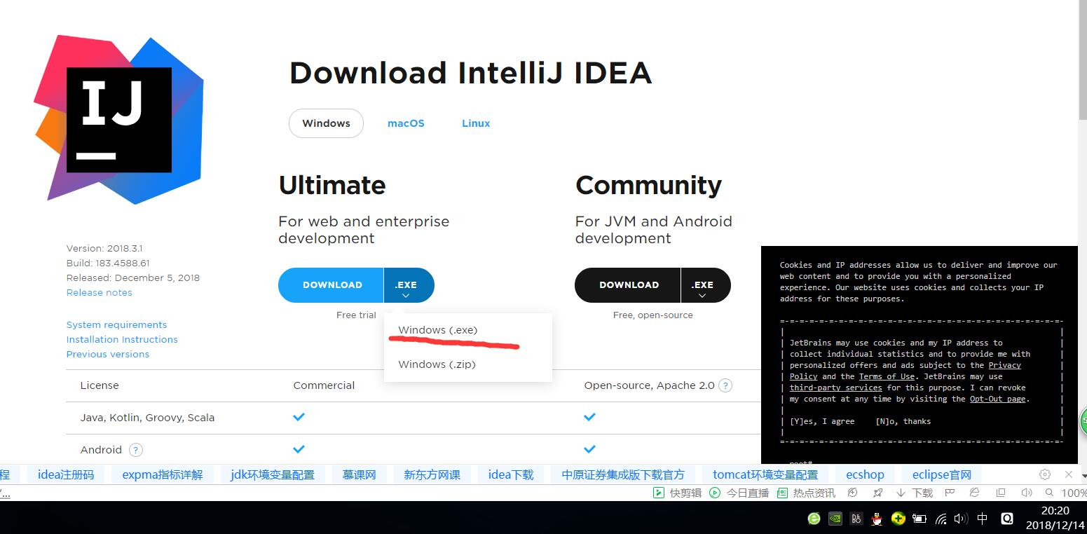Open third-party services link

coord(835,388)
